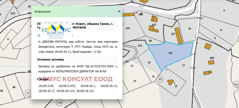The width and height of the screenshot is (239, 108).
Task: Select parcel 119 on the map
Action: [x=140, y=45]
